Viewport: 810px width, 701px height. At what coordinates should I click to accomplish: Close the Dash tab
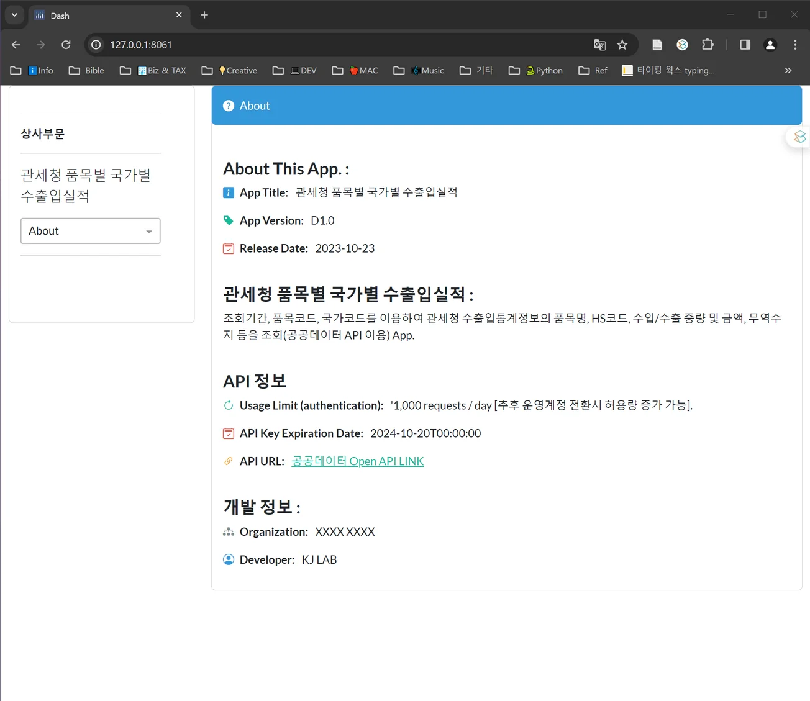click(179, 15)
